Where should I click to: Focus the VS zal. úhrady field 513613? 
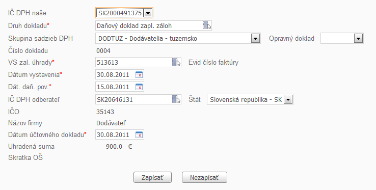click(133, 62)
